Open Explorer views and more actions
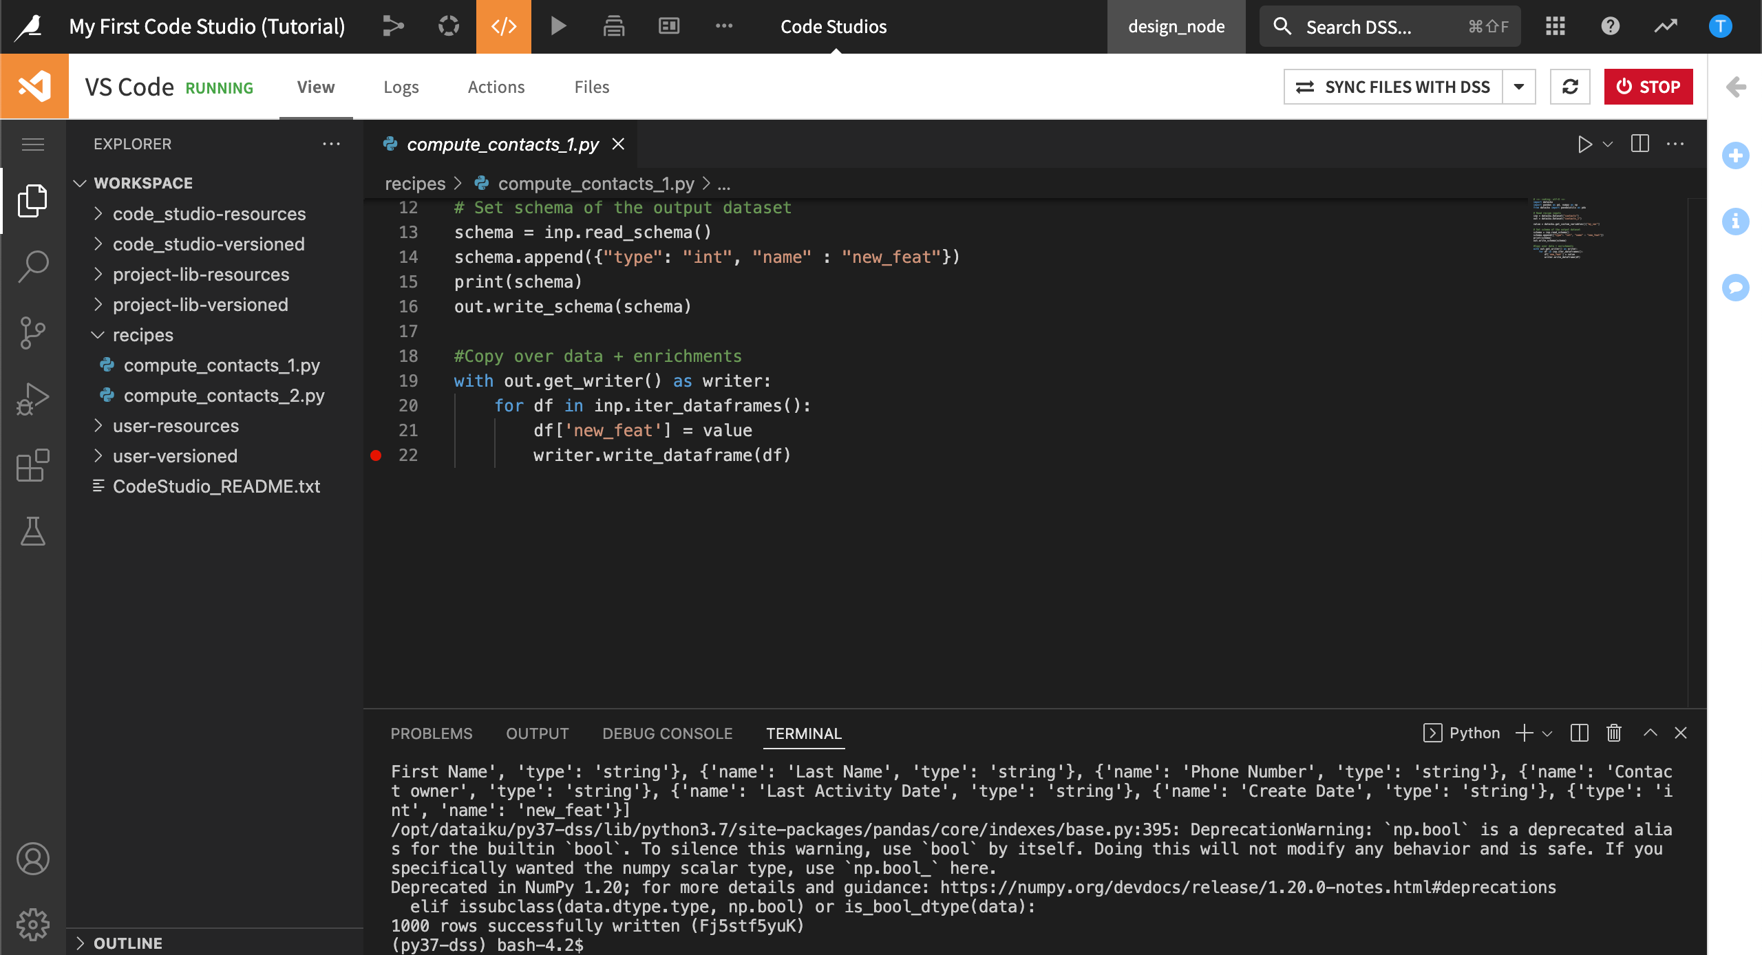The height and width of the screenshot is (955, 1762). [332, 144]
